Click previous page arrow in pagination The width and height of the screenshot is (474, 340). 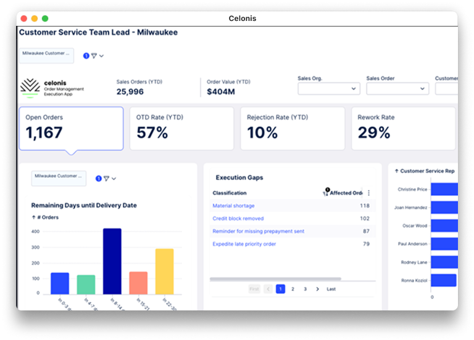tap(268, 289)
